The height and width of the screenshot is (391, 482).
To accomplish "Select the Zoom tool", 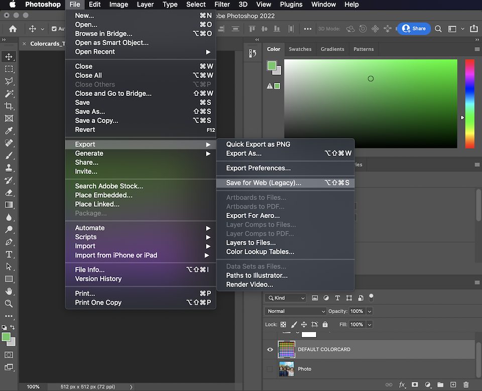I will point(9,304).
